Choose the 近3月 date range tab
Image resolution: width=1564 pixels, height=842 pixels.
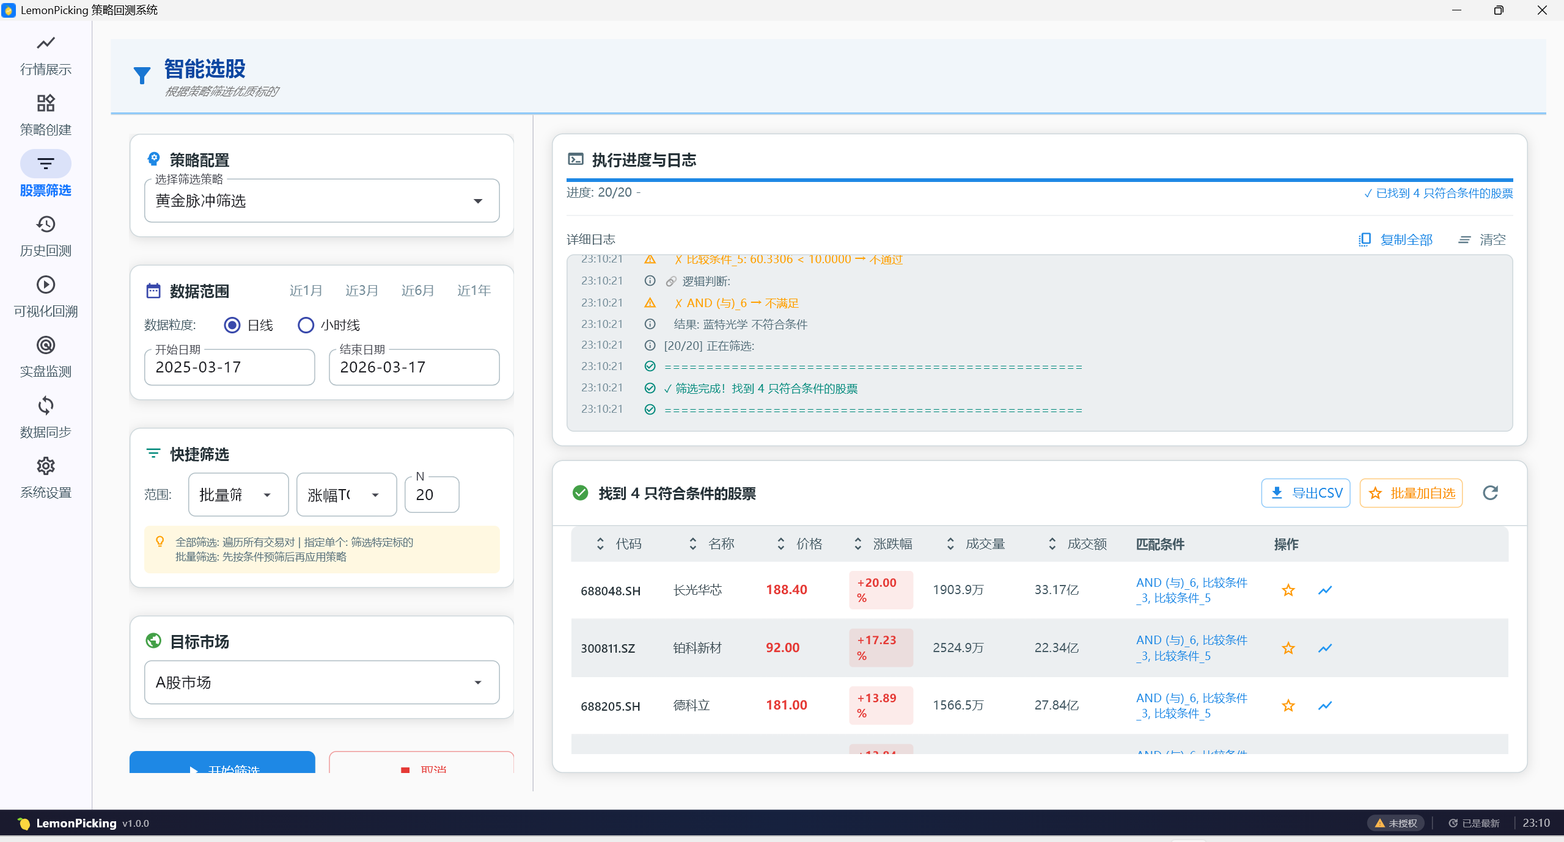tap(362, 291)
